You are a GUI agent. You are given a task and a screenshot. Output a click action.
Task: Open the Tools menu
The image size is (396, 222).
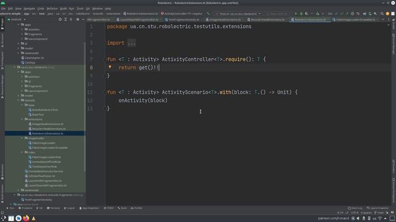80,8
